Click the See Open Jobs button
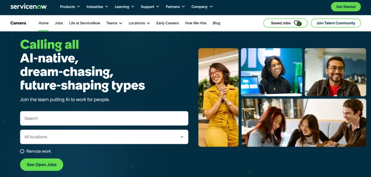This screenshot has height=177, width=371. pyautogui.click(x=42, y=165)
